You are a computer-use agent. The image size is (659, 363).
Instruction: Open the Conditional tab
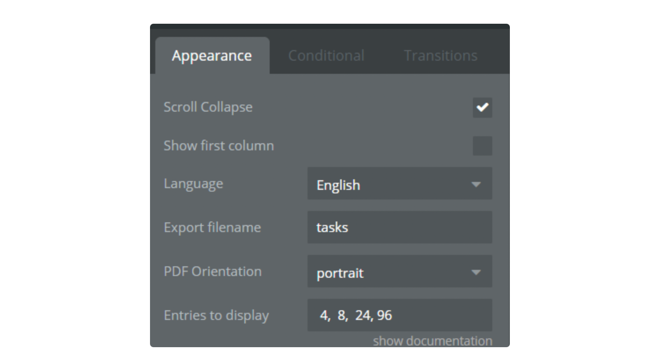click(x=326, y=56)
